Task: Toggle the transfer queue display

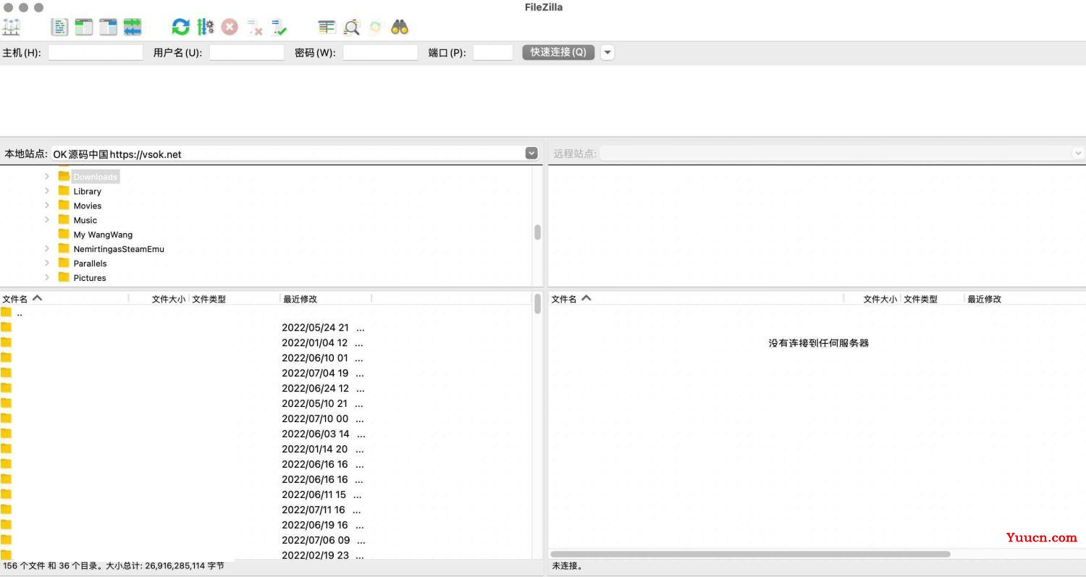Action: pyautogui.click(x=132, y=28)
